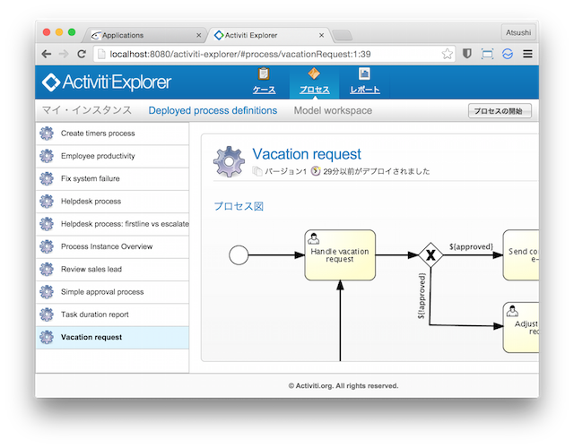Click the Activiti Explorer logo
The height and width of the screenshot is (448, 574).
click(107, 82)
